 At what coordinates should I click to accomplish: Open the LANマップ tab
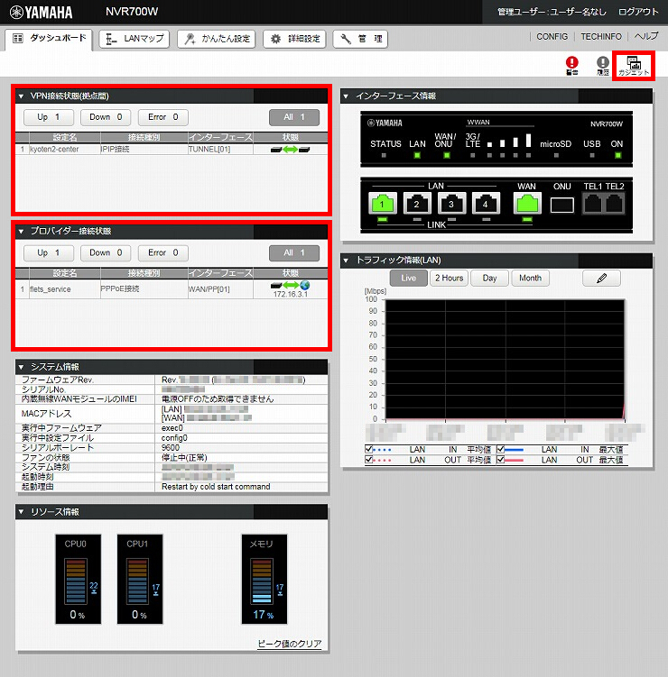(135, 39)
